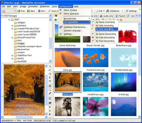
Task: Rotate the preview image counter-clockwise
Action: click(x=50, y=70)
